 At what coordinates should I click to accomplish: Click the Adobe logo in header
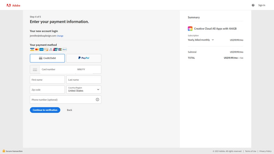[x=13, y=5]
